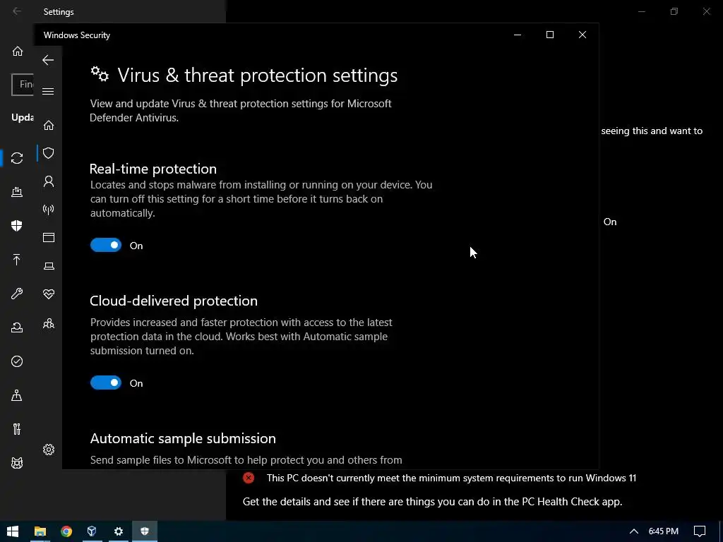Viewport: 723px width, 542px height.
Task: Open Device performance & health heart icon
Action: [x=49, y=294]
